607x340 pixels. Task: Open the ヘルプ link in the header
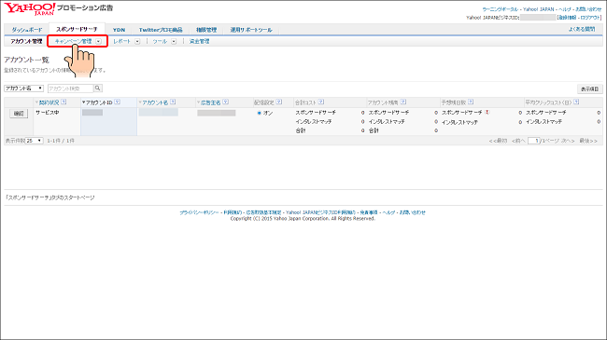click(565, 9)
